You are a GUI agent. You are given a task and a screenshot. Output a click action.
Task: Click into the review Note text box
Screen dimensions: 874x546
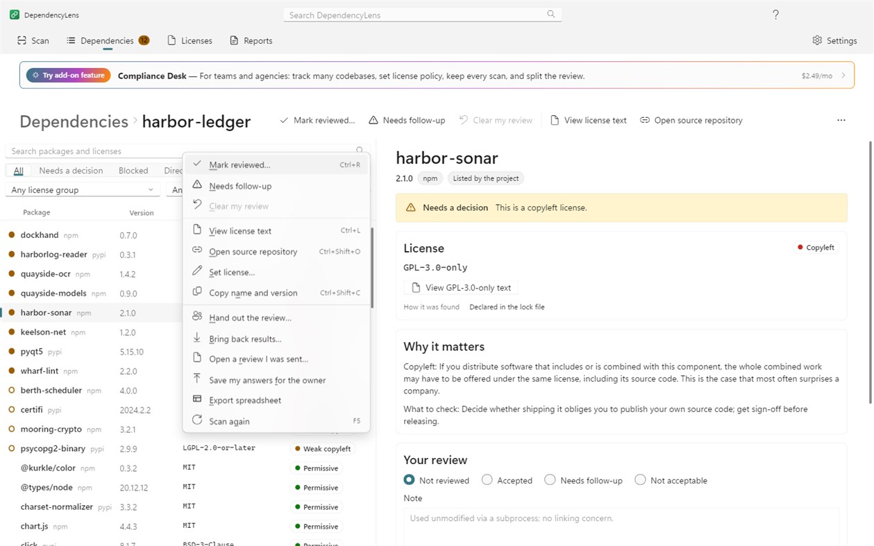pos(621,527)
